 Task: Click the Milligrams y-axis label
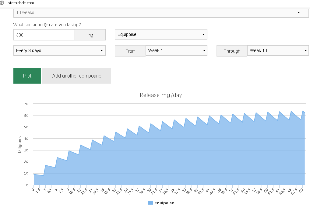tap(20, 144)
